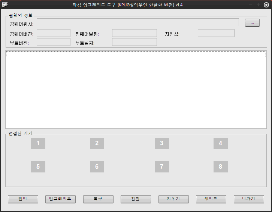Click connected device slot 7

pos(162,167)
